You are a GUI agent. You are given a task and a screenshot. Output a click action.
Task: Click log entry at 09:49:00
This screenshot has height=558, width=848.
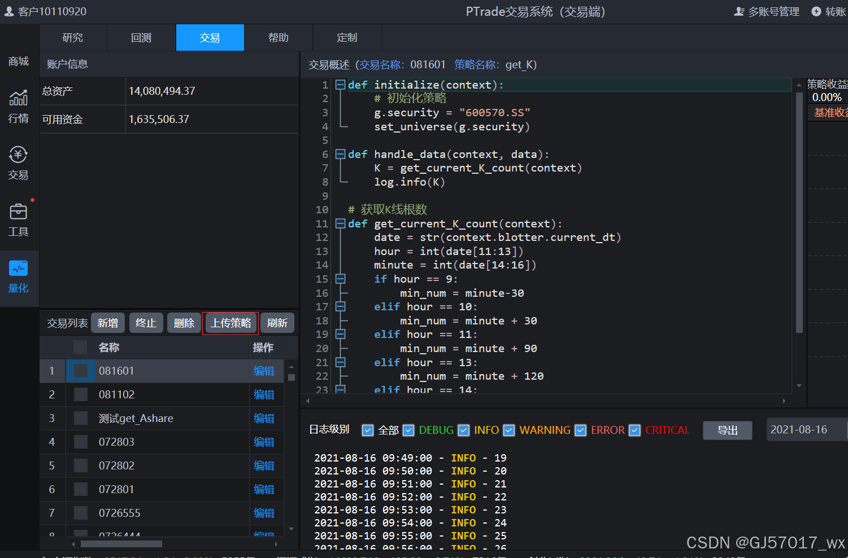pyautogui.click(x=411, y=458)
